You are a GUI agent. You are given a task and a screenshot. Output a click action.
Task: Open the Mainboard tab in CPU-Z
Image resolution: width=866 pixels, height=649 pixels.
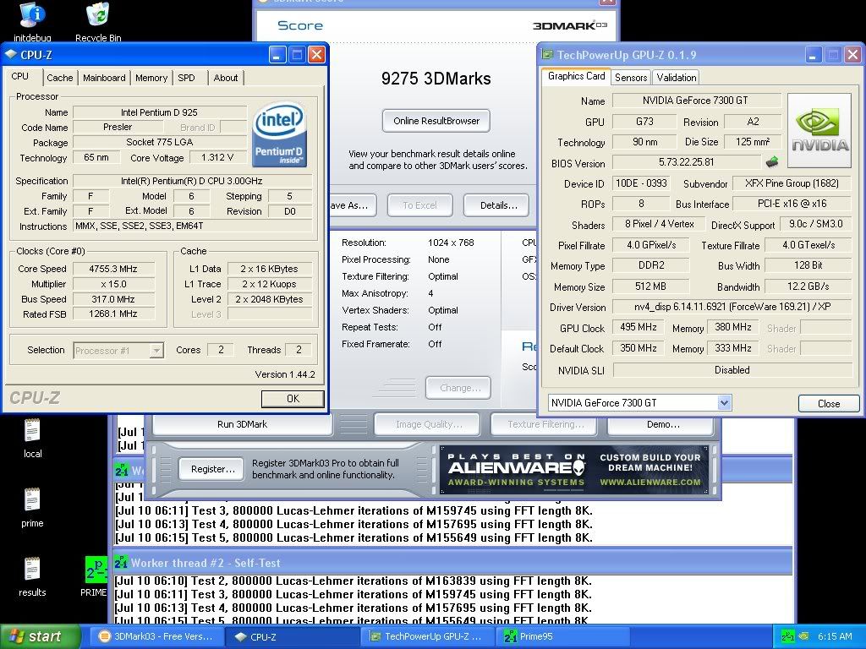click(x=104, y=78)
